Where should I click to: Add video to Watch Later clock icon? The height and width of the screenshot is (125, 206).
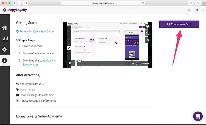click(x=148, y=33)
